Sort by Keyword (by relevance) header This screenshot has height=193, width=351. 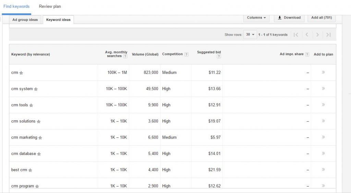tap(31, 55)
